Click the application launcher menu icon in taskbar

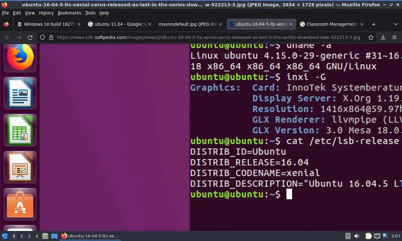(x=5, y=236)
